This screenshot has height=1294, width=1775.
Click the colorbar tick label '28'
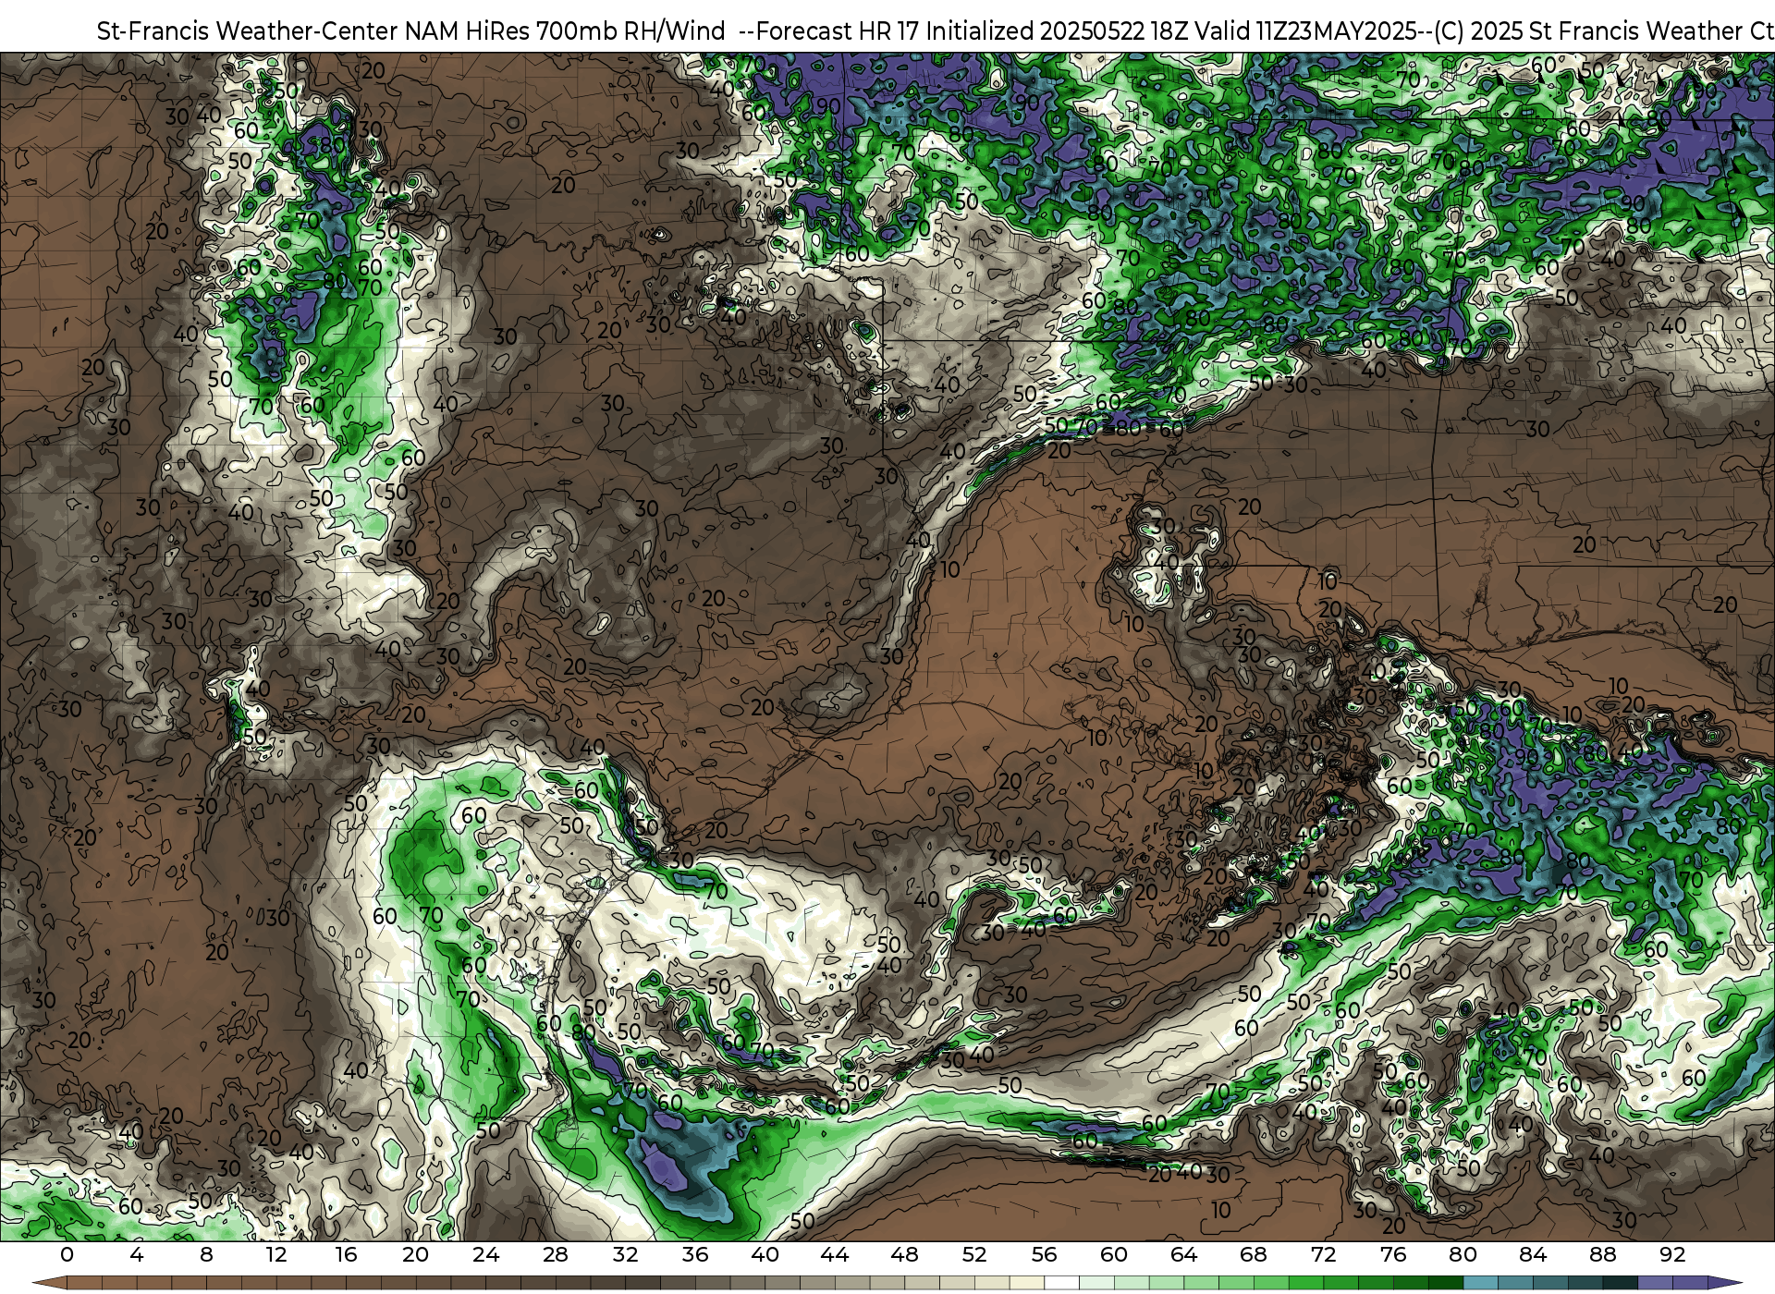[x=556, y=1254]
